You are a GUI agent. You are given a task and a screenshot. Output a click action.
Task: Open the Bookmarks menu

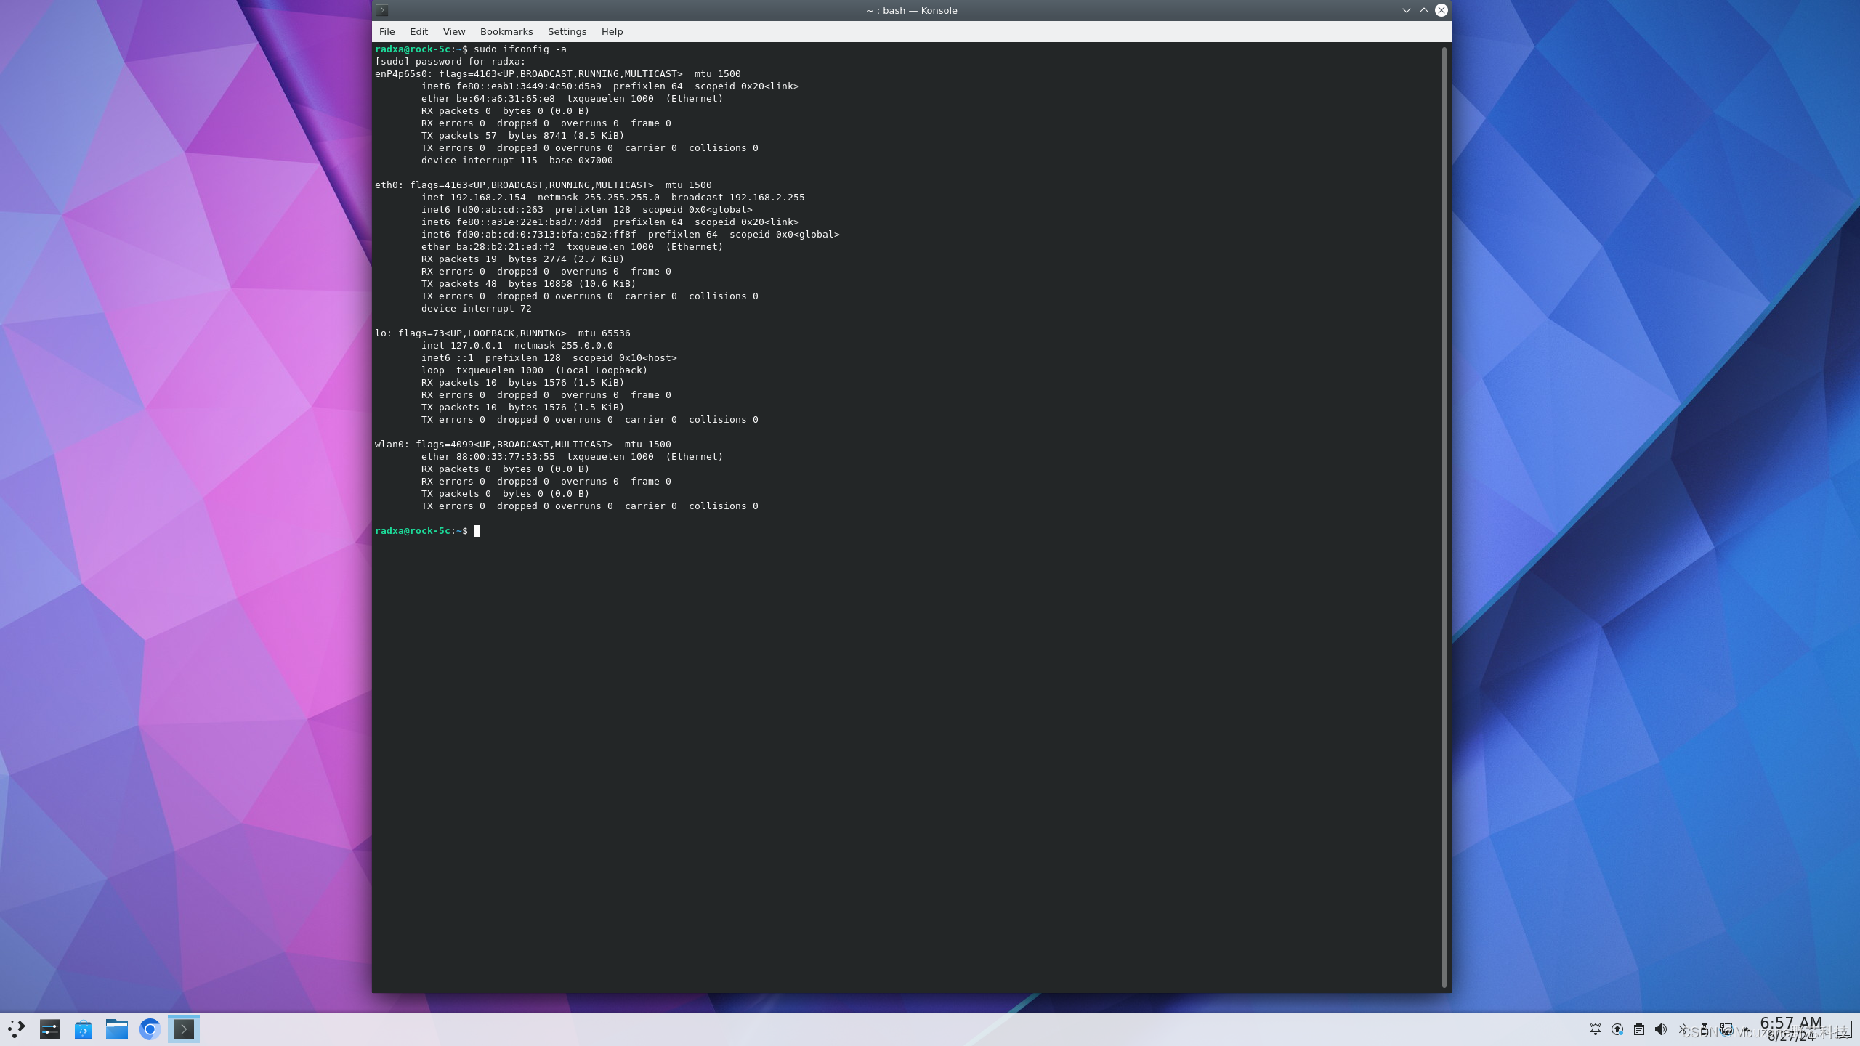(x=506, y=31)
